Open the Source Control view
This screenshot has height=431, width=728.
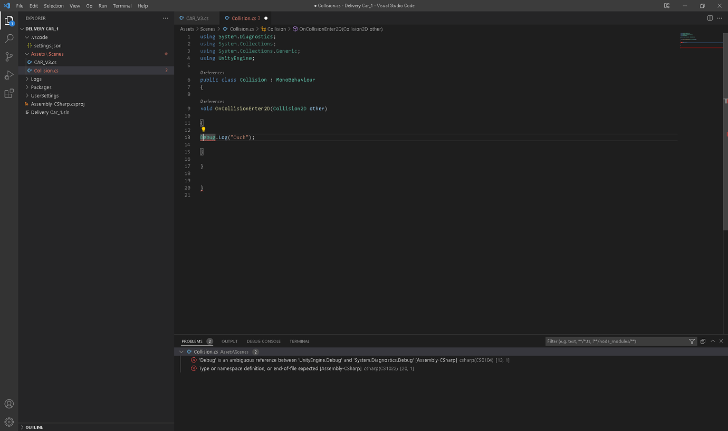point(9,57)
